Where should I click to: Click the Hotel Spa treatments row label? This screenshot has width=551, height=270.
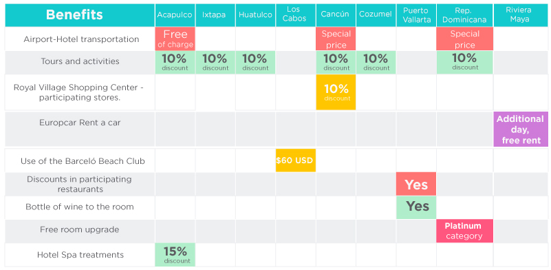tap(80, 255)
